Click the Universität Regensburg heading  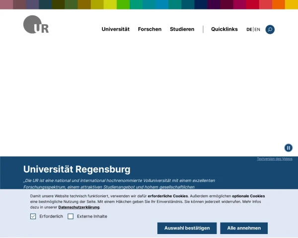pos(77,169)
